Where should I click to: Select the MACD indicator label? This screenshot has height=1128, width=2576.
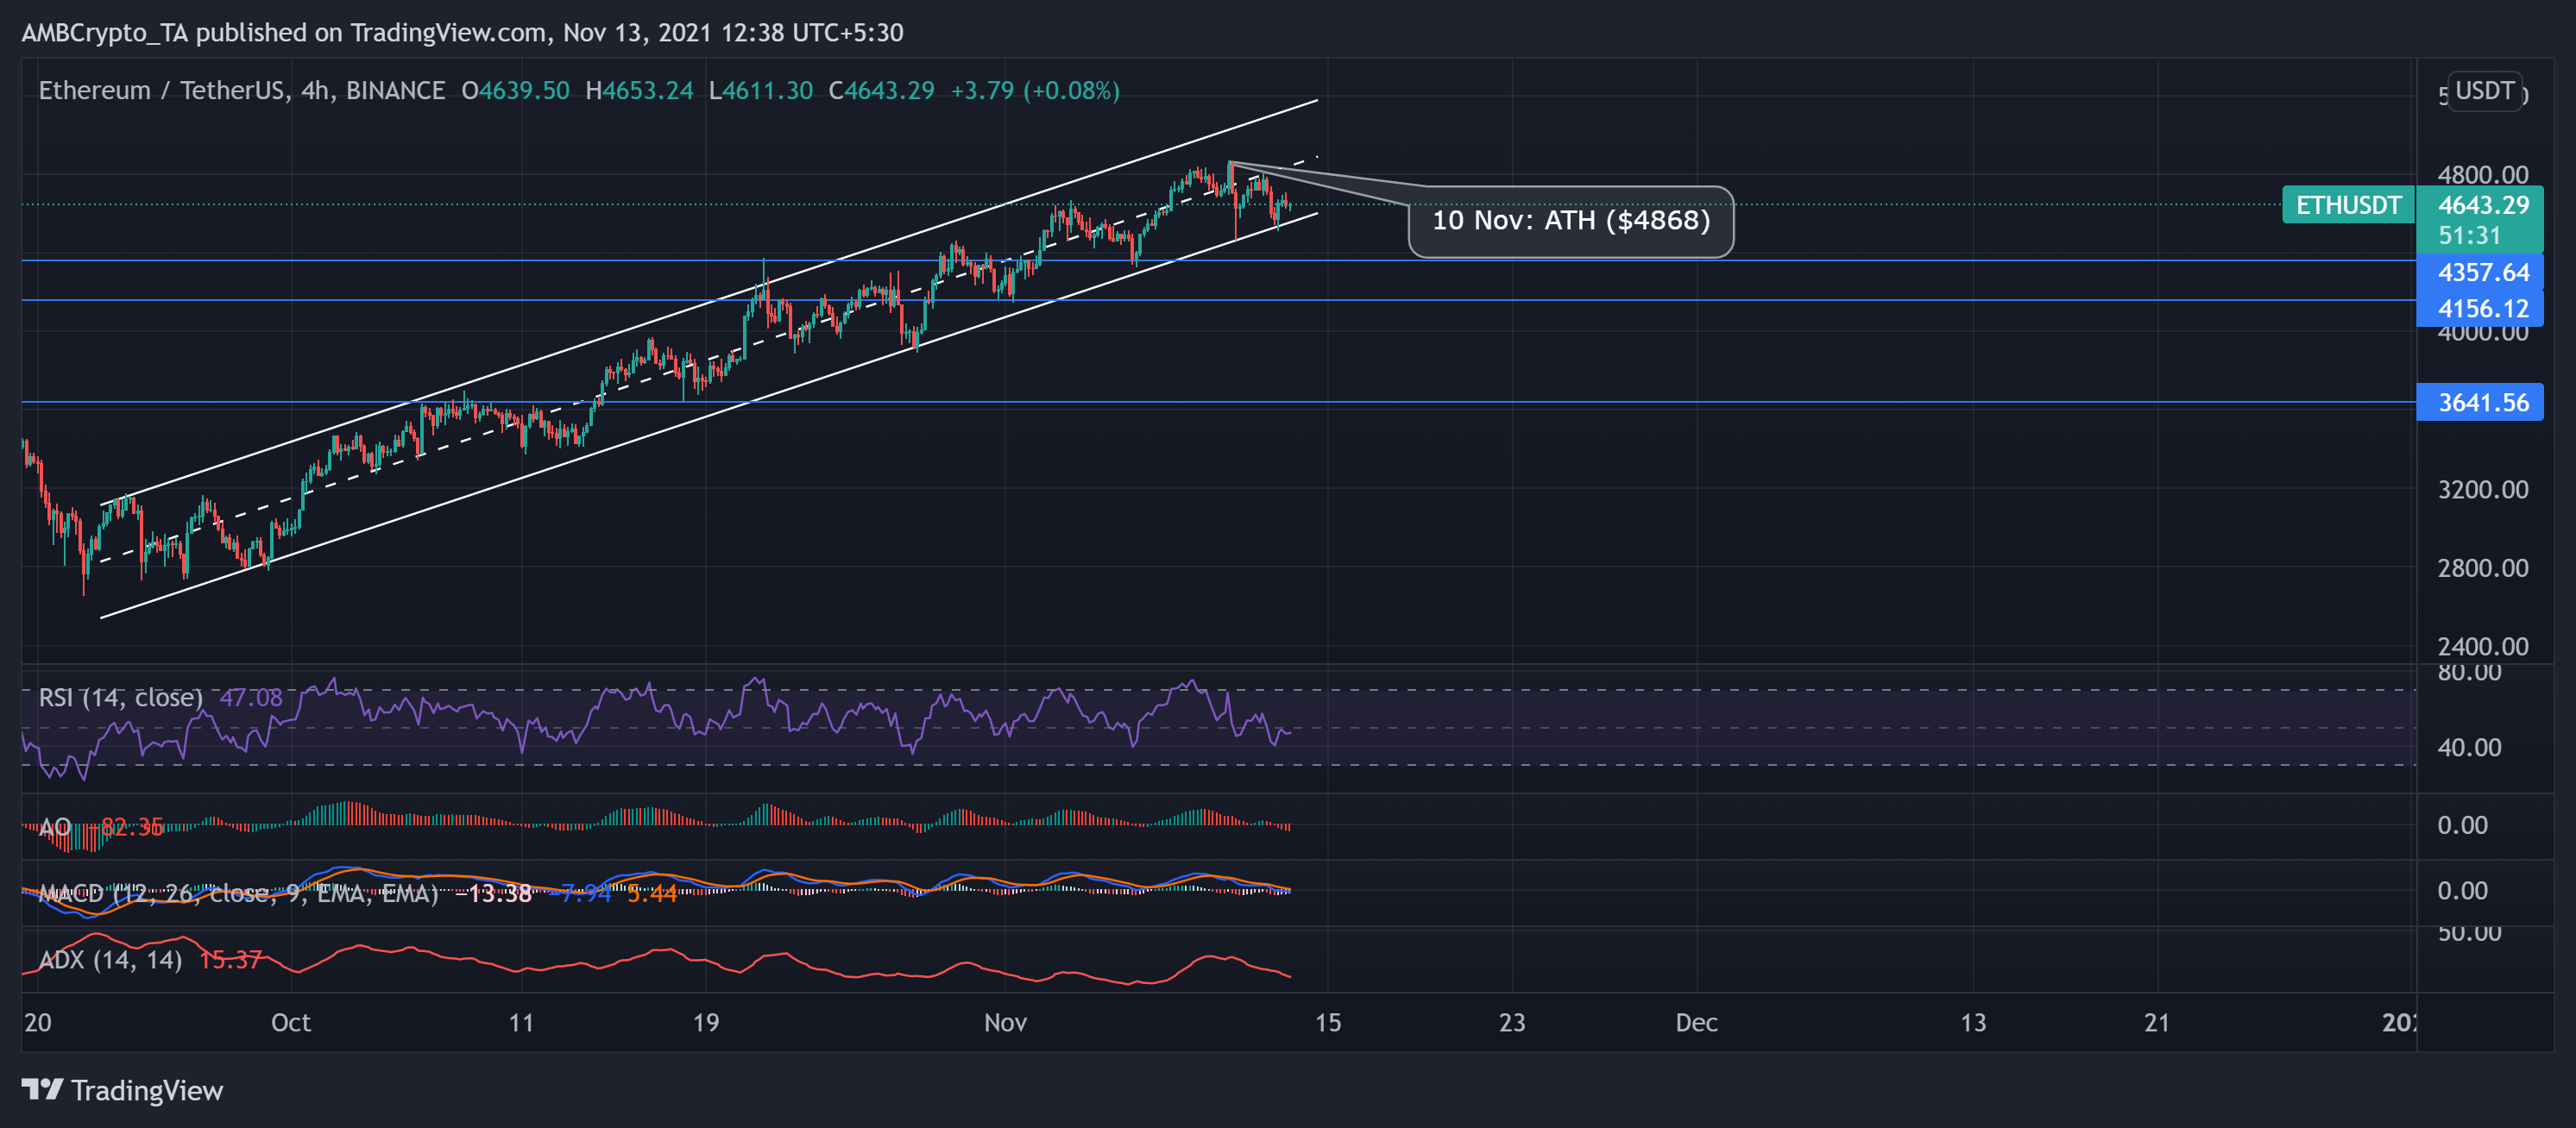click(238, 893)
